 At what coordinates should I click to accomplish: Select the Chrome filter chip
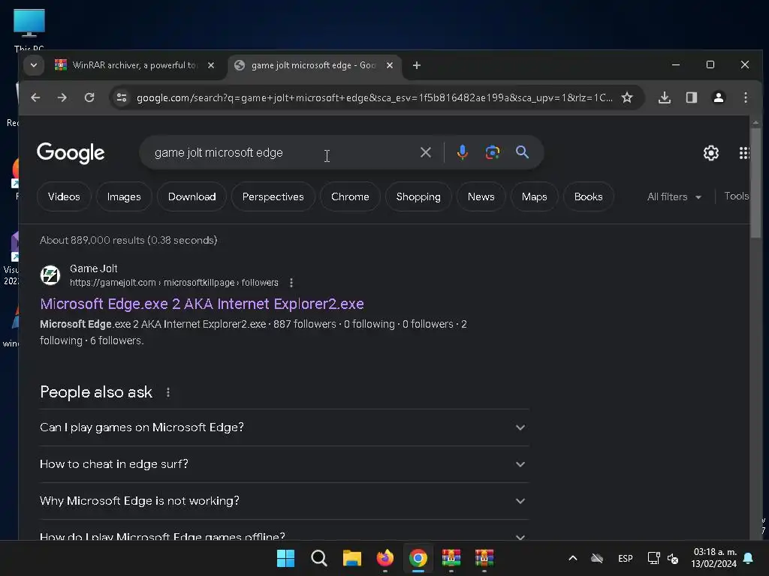350,196
